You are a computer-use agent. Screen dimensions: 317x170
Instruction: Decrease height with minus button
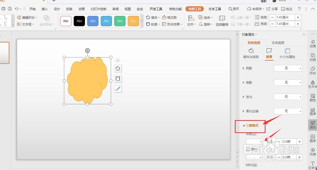click(272, 17)
